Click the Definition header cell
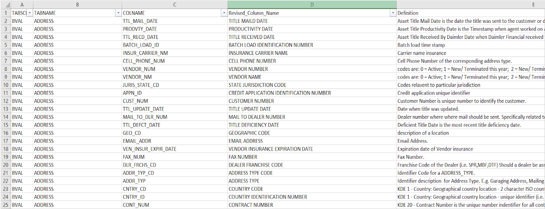 (x=471, y=13)
